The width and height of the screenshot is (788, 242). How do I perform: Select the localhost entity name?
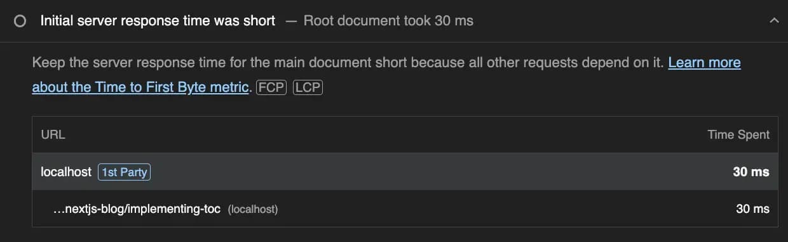tap(66, 172)
